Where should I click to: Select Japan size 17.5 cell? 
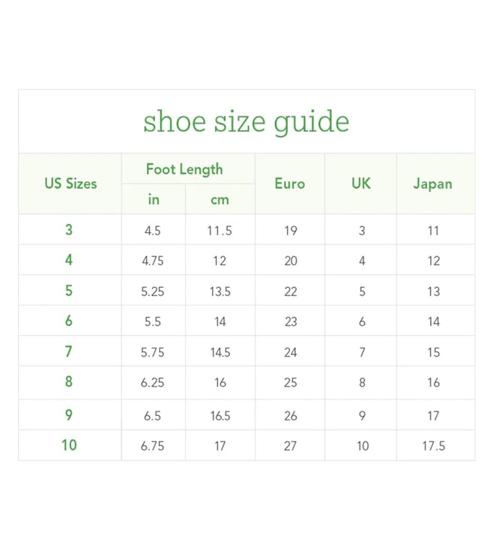click(434, 446)
